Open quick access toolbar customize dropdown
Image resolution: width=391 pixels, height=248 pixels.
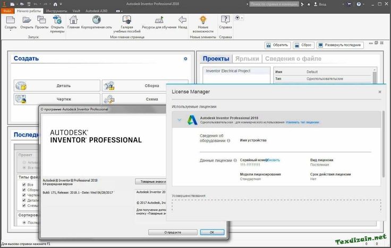click(x=61, y=4)
